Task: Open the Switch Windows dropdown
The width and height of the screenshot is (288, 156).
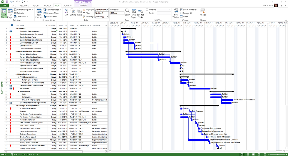Action: (x=189, y=9)
